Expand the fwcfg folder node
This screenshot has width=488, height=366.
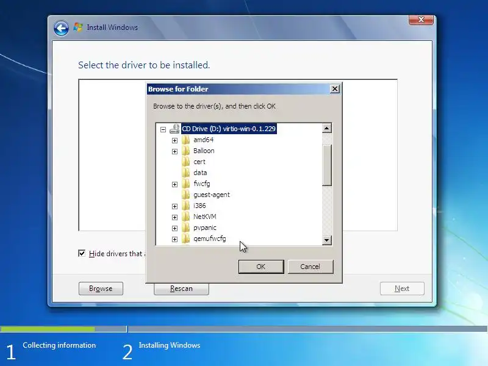(x=174, y=185)
